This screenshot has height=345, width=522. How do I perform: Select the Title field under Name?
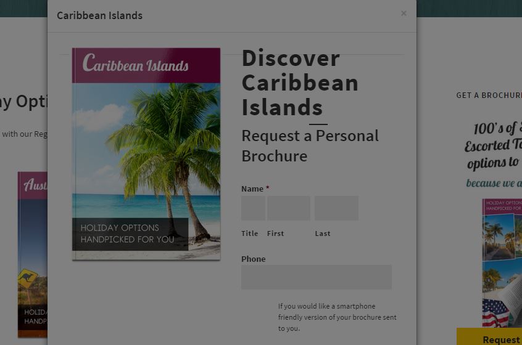(253, 208)
